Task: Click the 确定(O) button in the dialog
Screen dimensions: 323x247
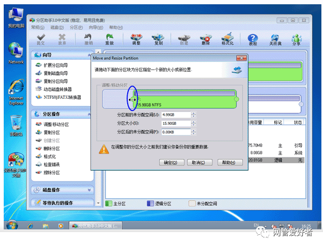Action: click(170, 162)
